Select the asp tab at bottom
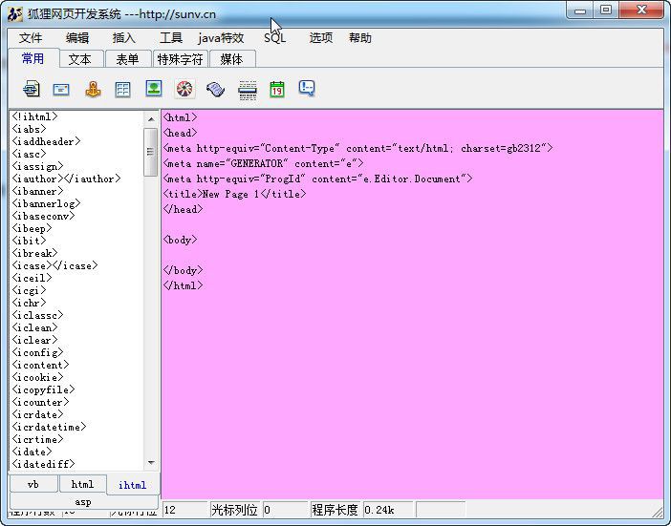 pyautogui.click(x=83, y=501)
